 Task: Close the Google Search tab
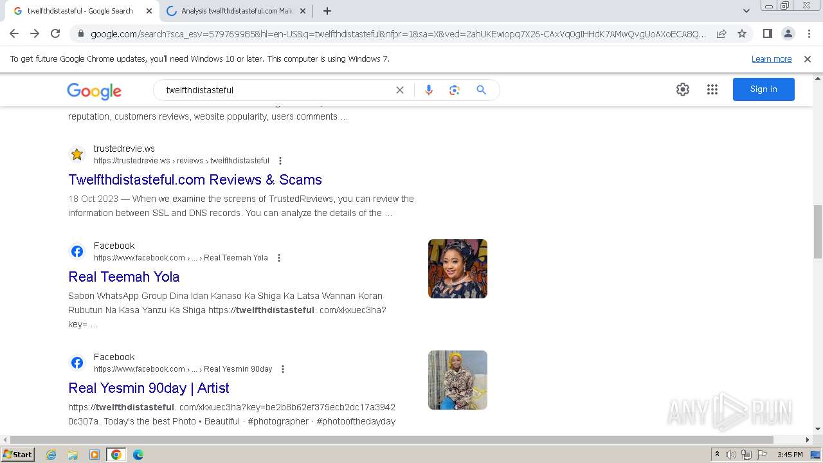click(x=149, y=11)
